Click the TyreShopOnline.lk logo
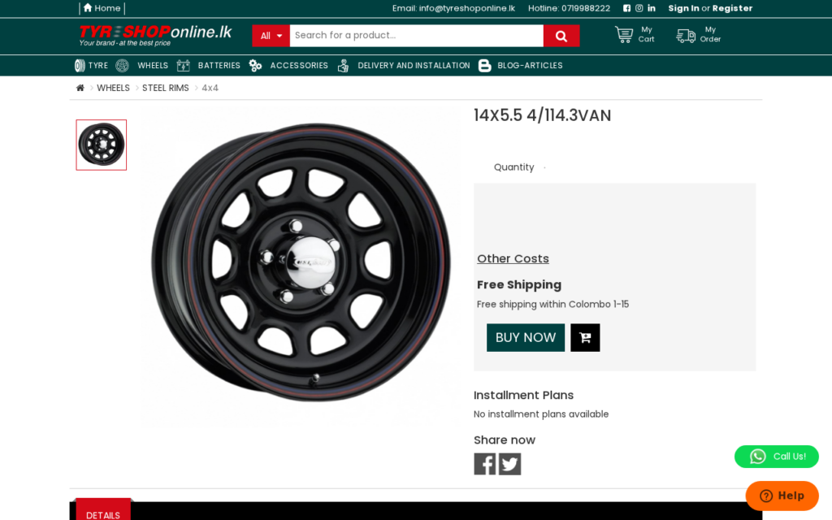This screenshot has height=520, width=832. (155, 36)
